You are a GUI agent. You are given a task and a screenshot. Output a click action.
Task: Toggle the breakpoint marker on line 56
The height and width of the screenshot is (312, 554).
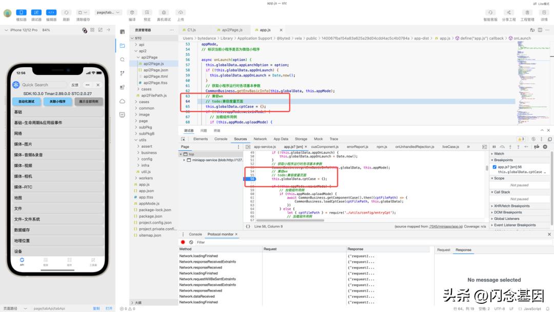click(x=252, y=179)
